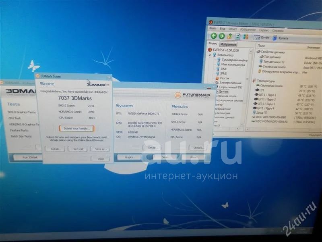Click the Details button under System
The image size is (322, 242).
coord(152,148)
